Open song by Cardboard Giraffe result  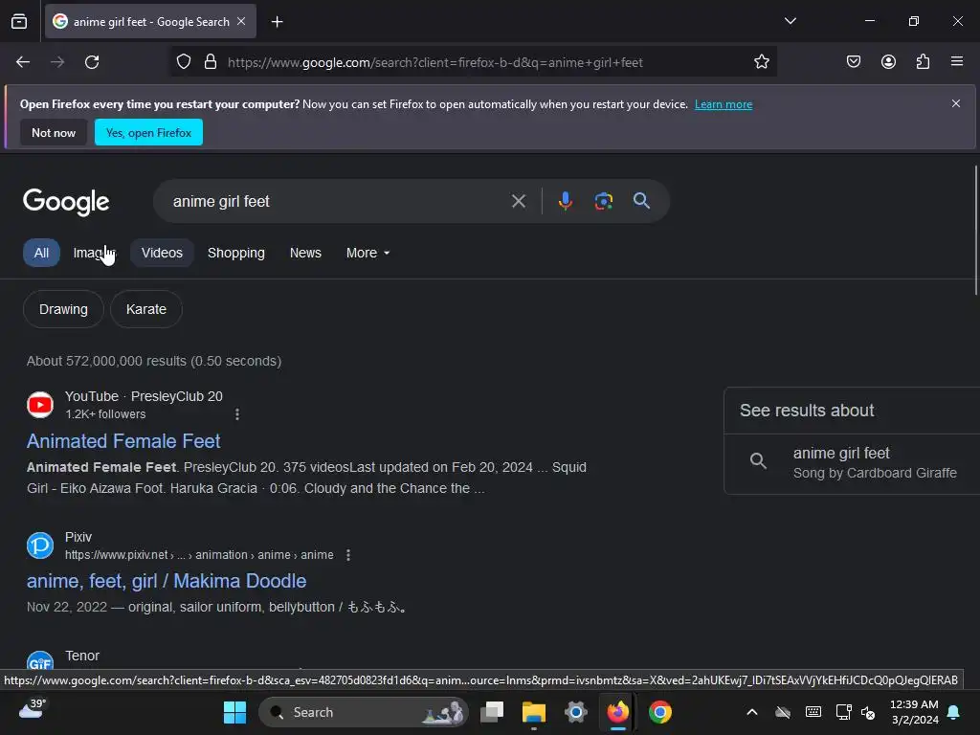(853, 462)
